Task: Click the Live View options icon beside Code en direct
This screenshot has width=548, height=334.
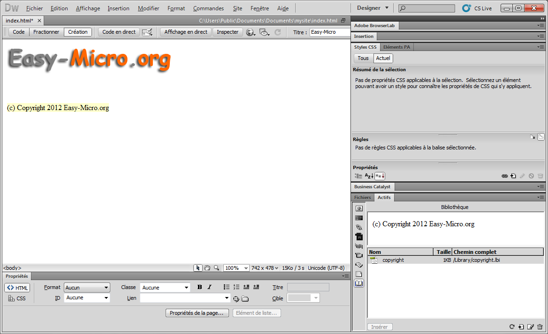Action: point(147,32)
